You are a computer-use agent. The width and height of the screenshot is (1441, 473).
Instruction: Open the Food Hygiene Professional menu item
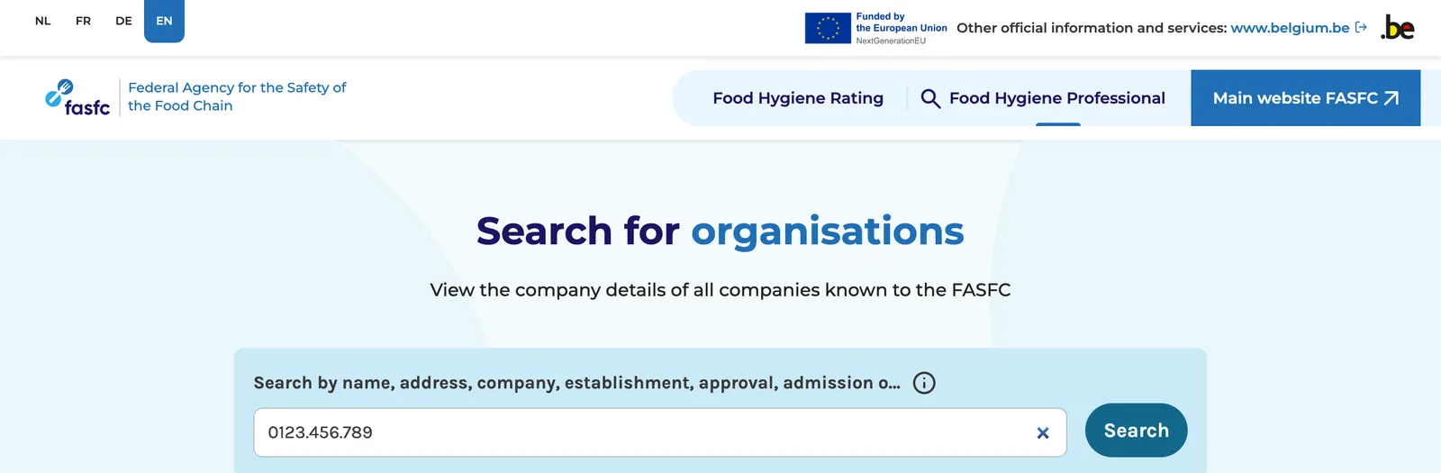click(x=1057, y=98)
